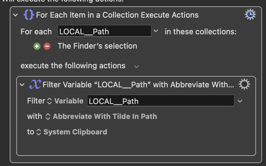
Task: Click the For Each Item in a Collection title
Action: tap(117, 15)
